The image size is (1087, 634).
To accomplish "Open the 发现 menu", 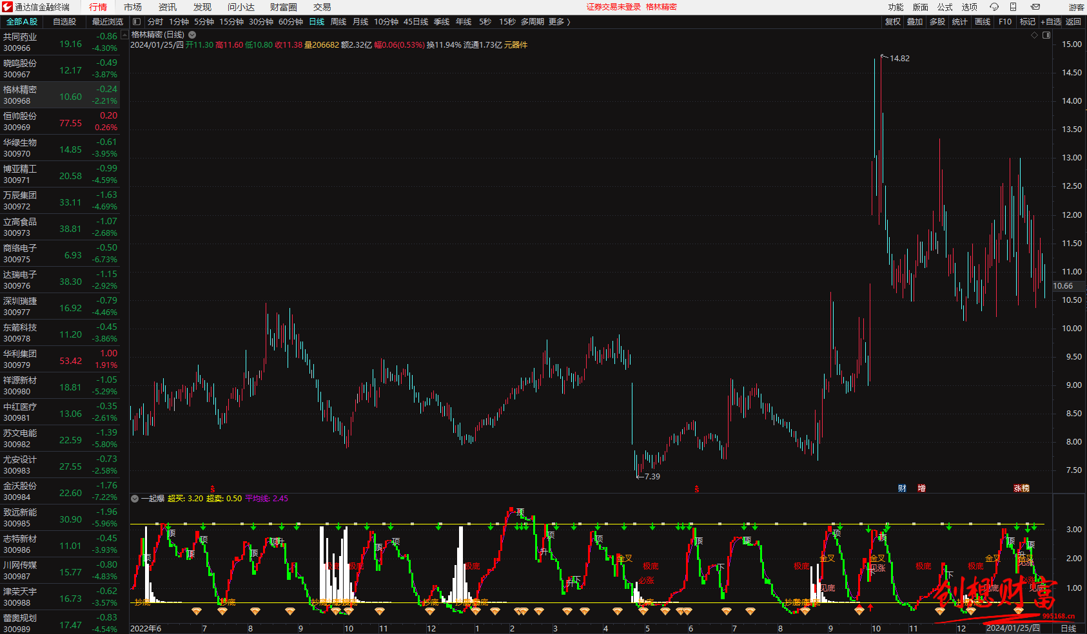I will (202, 7).
